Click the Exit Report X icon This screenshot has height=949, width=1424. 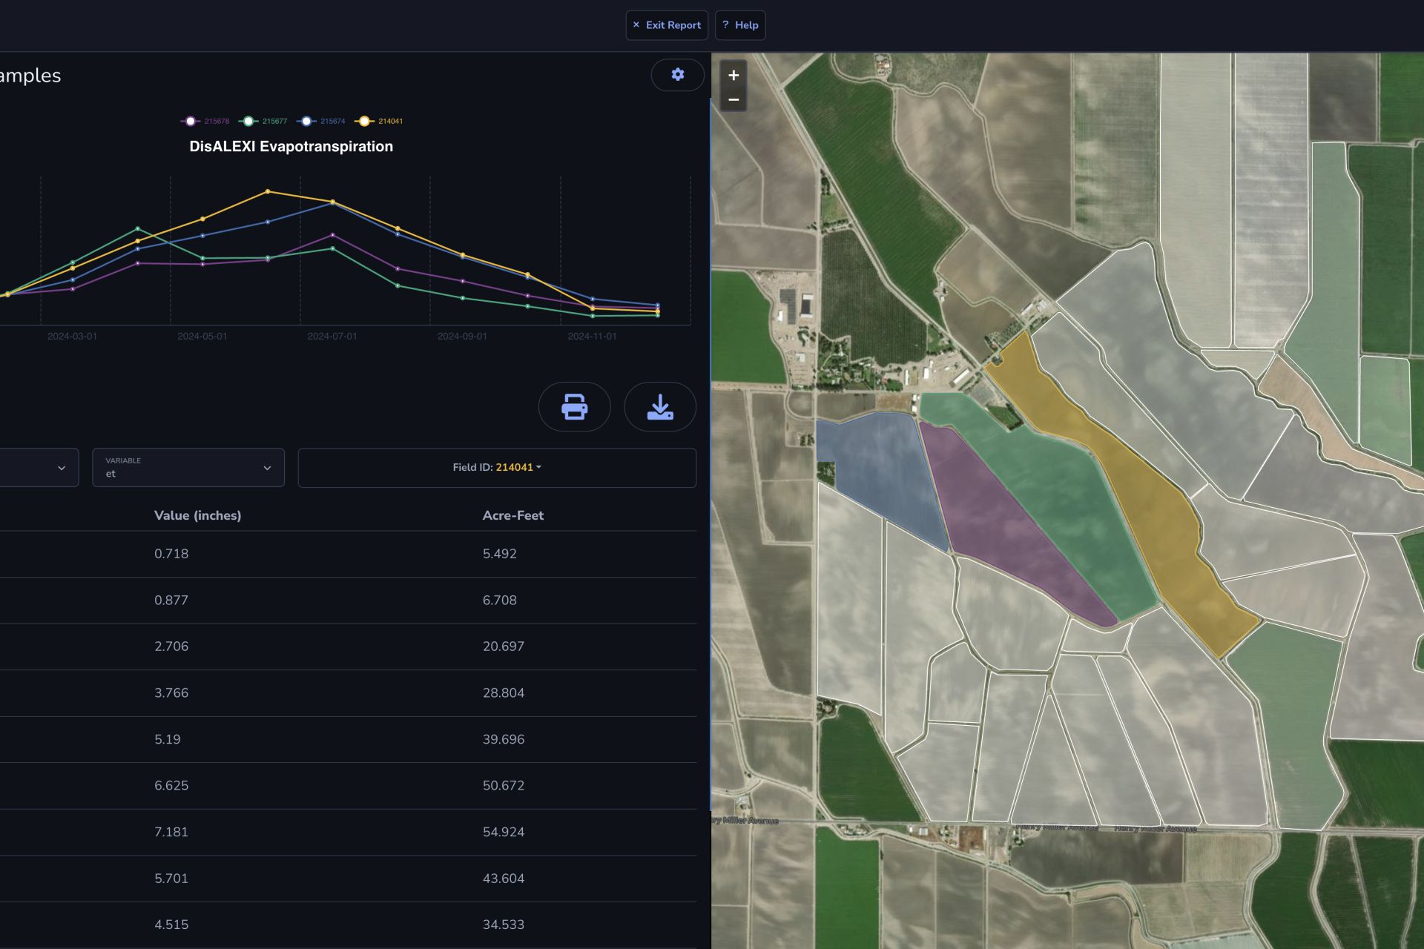tap(636, 25)
